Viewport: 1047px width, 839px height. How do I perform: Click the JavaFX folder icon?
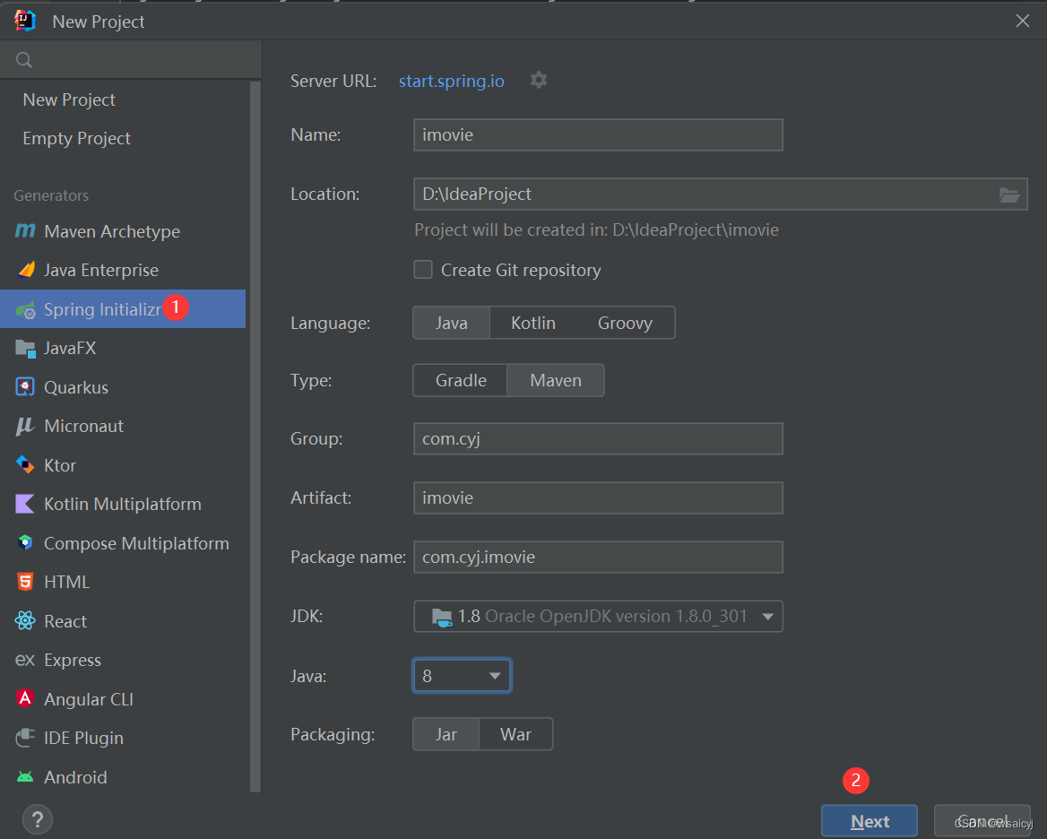click(25, 349)
